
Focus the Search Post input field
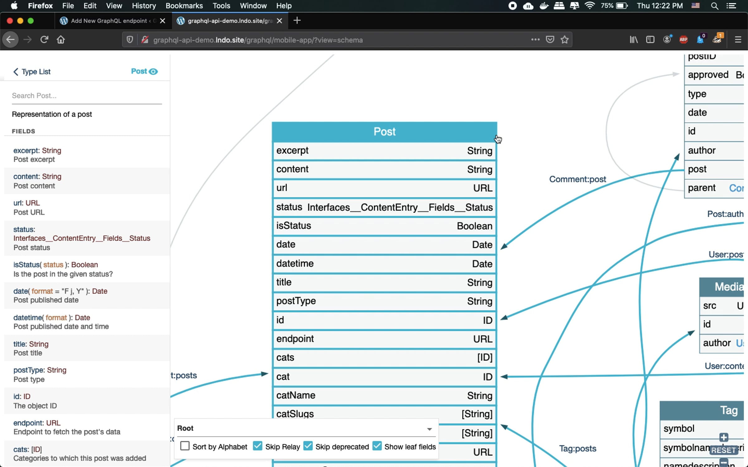(x=87, y=96)
